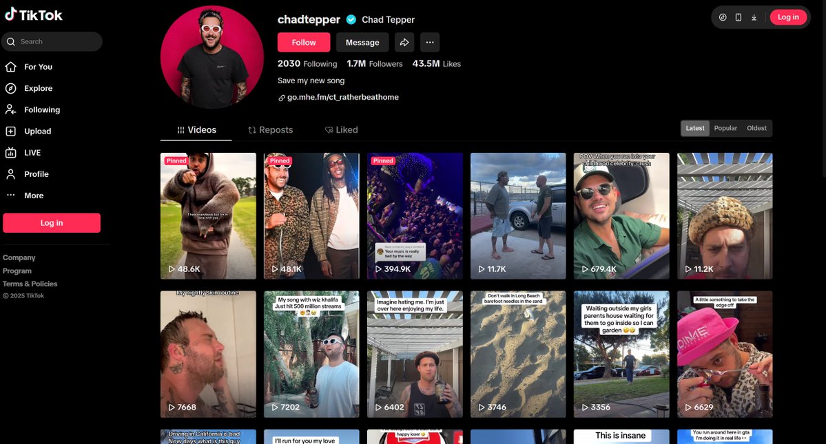Viewport: 826px width, 444px height.
Task: Click the Upload plus icon
Action: tap(10, 131)
